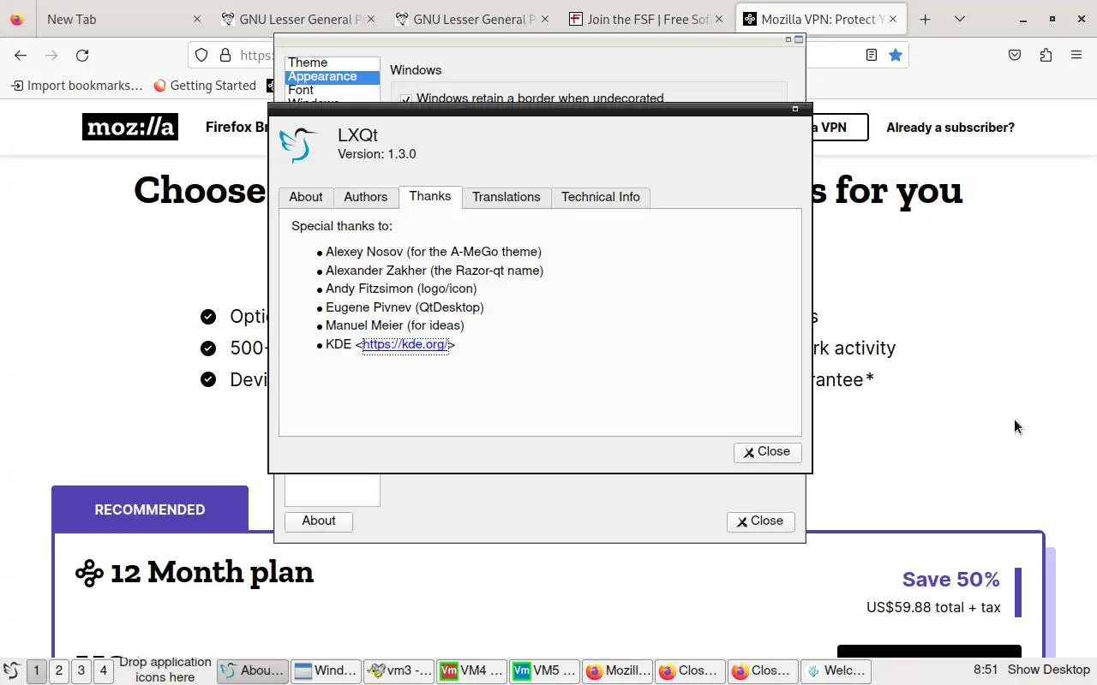This screenshot has height=685, width=1097.
Task: Switch to virtual desktop 2
Action: [x=58, y=670]
